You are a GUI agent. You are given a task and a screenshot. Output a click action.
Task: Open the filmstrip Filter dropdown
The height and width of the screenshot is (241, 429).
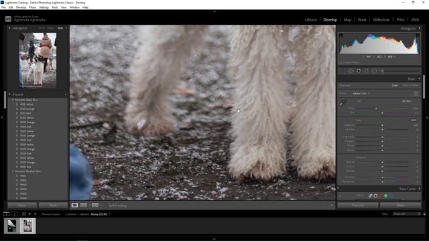407,214
